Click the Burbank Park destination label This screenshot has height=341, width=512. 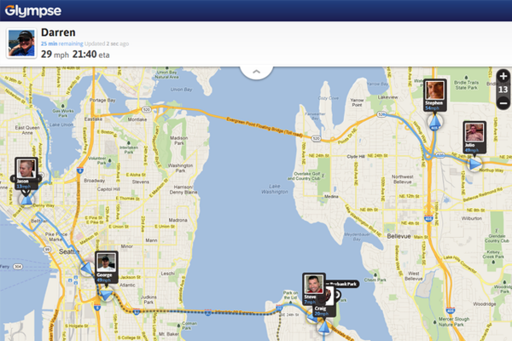pyautogui.click(x=342, y=284)
